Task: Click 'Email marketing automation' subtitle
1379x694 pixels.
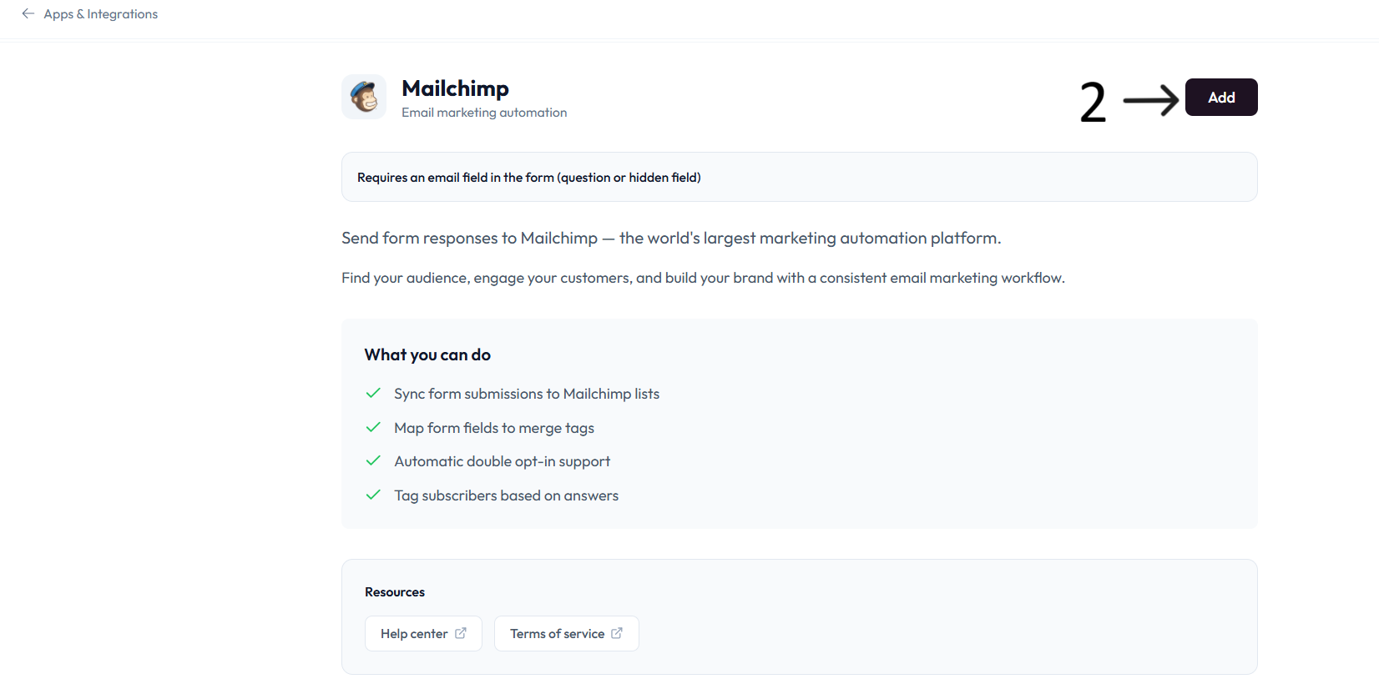Action: (484, 113)
